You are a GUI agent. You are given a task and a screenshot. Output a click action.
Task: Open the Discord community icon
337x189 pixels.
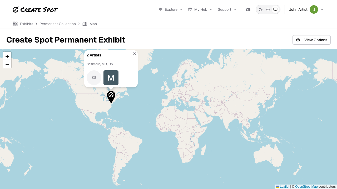point(248,9)
